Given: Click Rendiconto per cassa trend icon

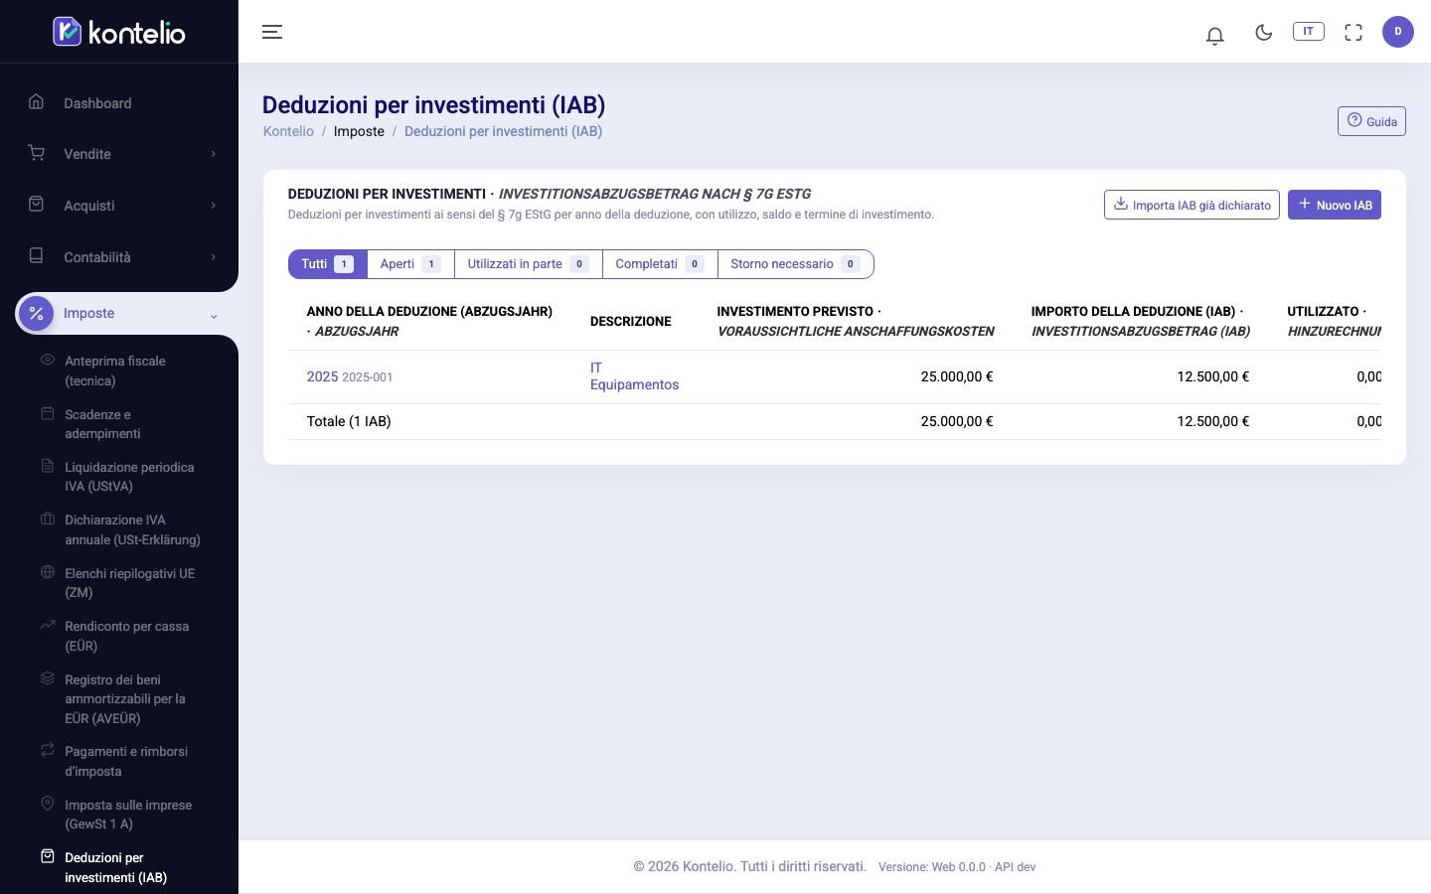Looking at the screenshot, I should point(47,625).
